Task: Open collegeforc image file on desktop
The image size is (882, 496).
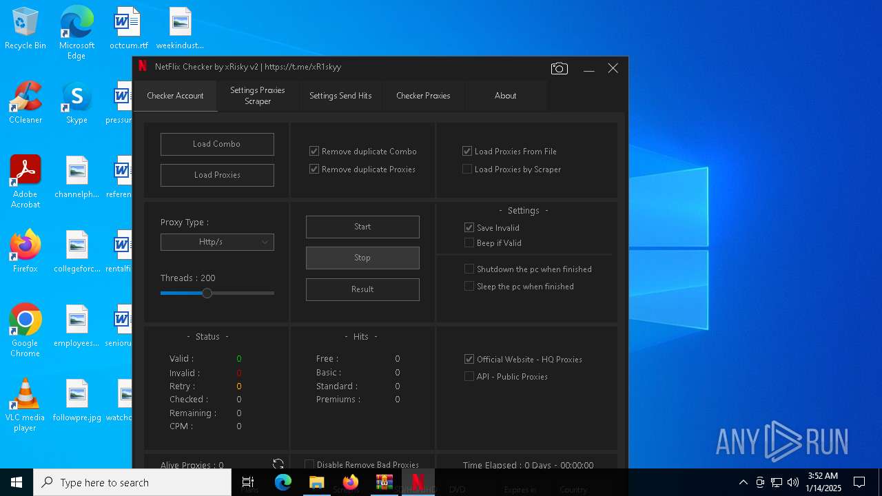Action: [76, 252]
